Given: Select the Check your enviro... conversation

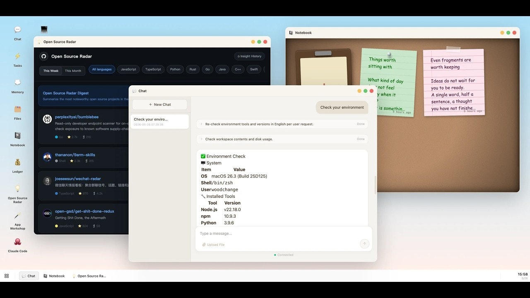Looking at the screenshot, I should (x=160, y=122).
